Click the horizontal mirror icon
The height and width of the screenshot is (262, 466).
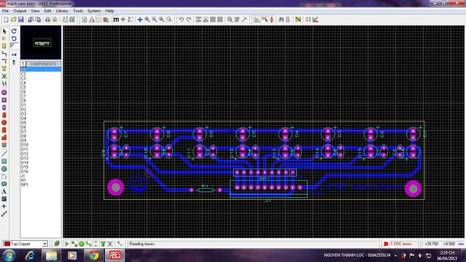pyautogui.click(x=14, y=55)
